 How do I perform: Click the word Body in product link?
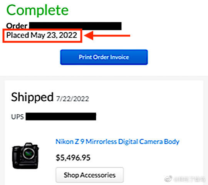(x=172, y=142)
